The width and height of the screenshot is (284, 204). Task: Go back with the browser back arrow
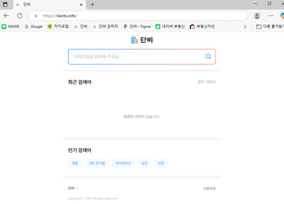[x=6, y=16]
